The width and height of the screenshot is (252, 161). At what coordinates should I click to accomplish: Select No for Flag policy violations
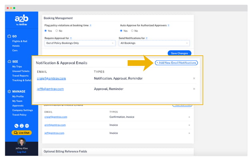tap(57, 31)
